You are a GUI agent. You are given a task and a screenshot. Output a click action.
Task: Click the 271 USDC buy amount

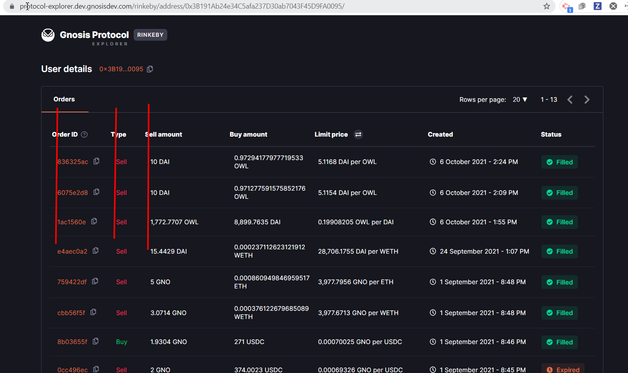(249, 342)
